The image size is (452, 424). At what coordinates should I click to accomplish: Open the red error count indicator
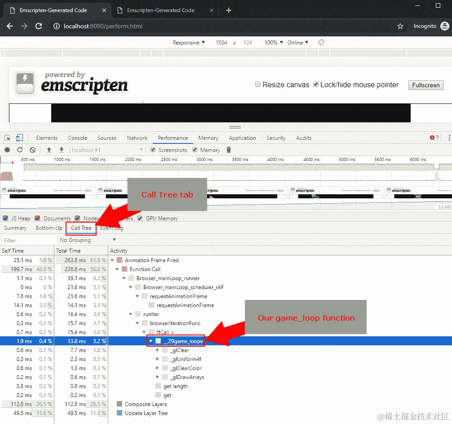pyautogui.click(x=434, y=138)
